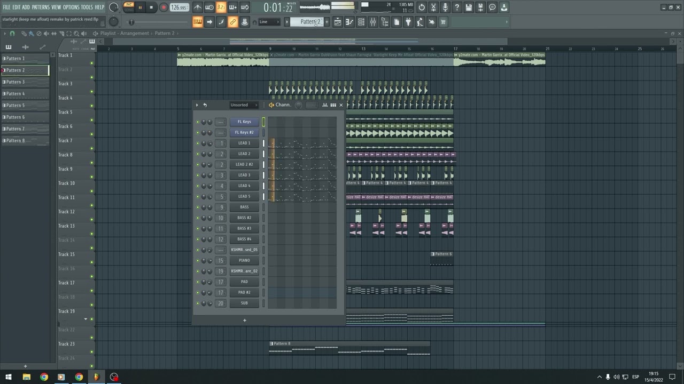Open the Mixer view icon
The height and width of the screenshot is (384, 684).
tap(373, 22)
